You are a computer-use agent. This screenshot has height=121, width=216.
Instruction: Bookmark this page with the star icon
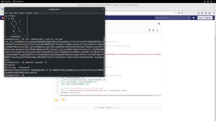[x=182, y=13]
